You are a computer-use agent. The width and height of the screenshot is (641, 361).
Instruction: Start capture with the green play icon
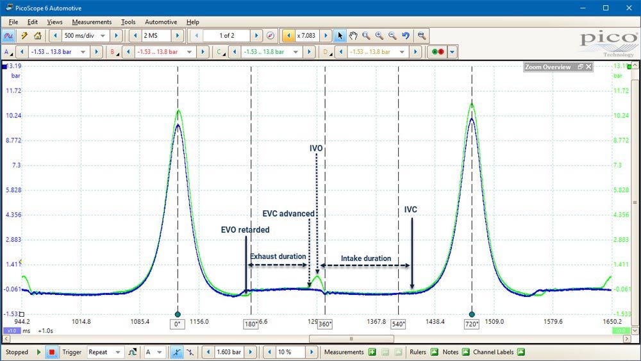point(39,352)
